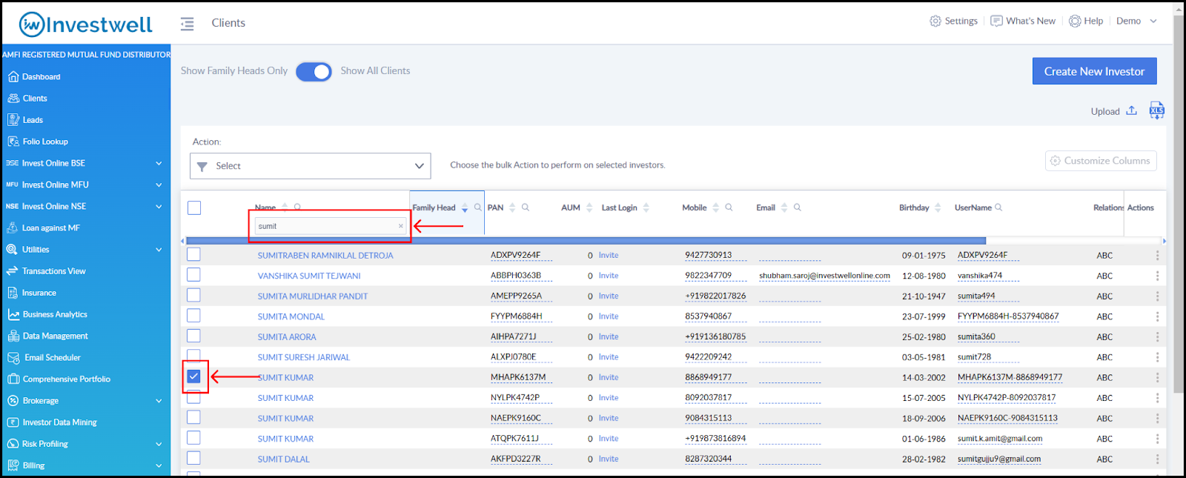Click Customize Columns button
This screenshot has width=1186, height=478.
[1101, 161]
